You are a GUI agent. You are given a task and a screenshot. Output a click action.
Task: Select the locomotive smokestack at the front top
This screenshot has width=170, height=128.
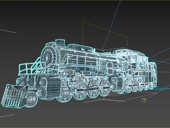pyautogui.click(x=60, y=43)
